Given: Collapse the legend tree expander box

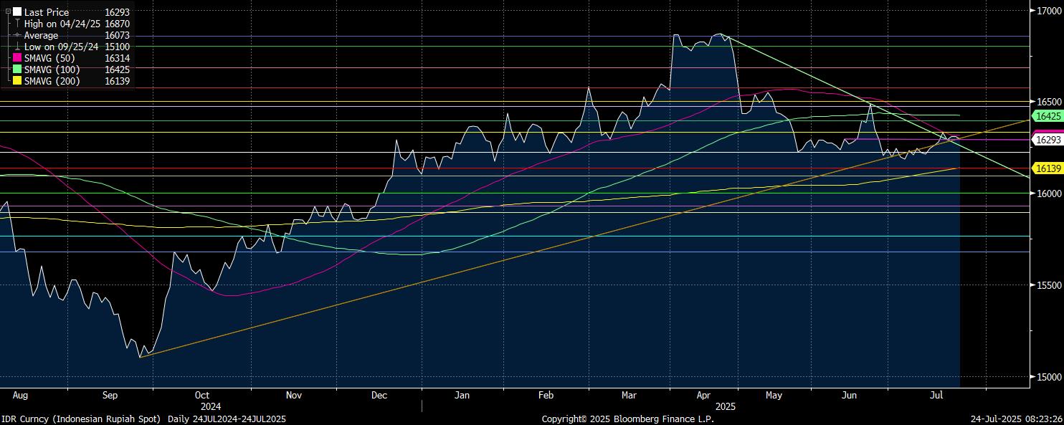Looking at the screenshot, I should 8,12.
